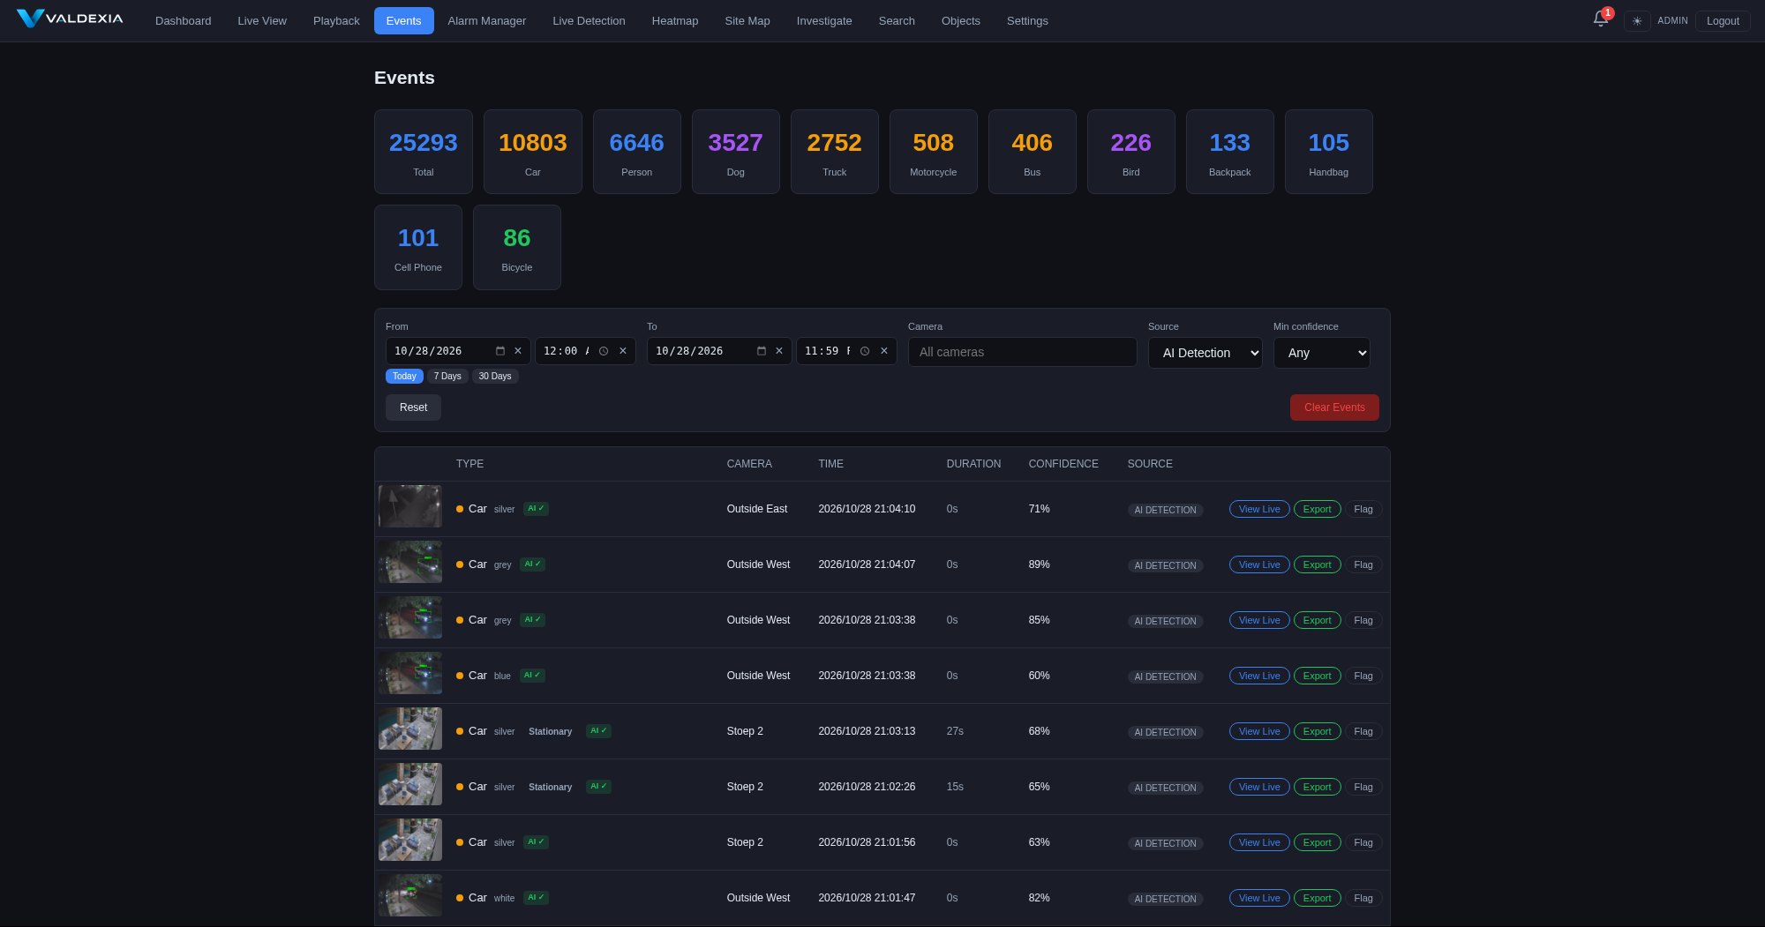Select the 30 Days quick range
Viewport: 1765px width, 927px height.
[x=495, y=377]
